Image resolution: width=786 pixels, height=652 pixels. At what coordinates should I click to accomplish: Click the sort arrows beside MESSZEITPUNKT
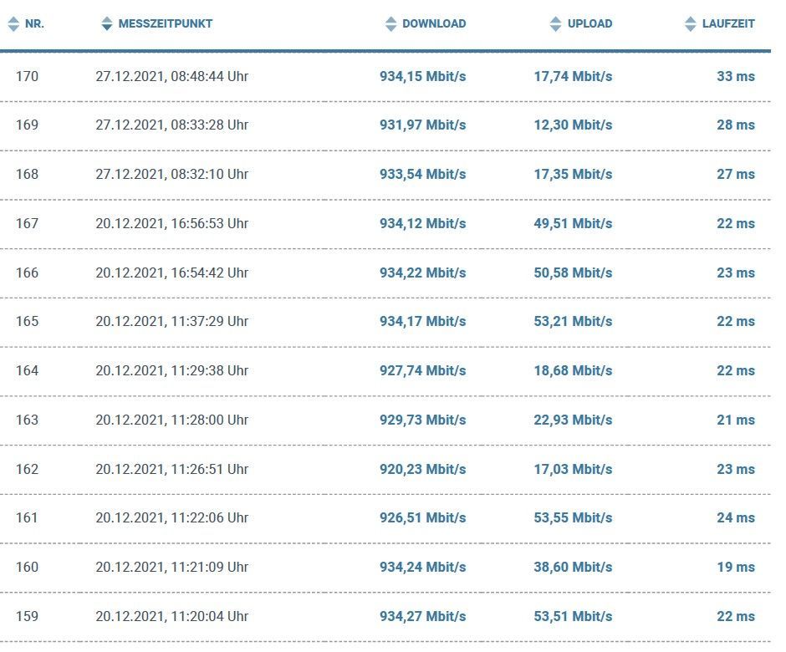[106, 24]
